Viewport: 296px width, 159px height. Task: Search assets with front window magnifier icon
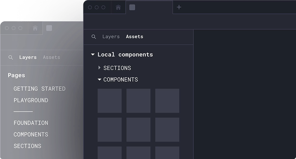click(x=94, y=37)
